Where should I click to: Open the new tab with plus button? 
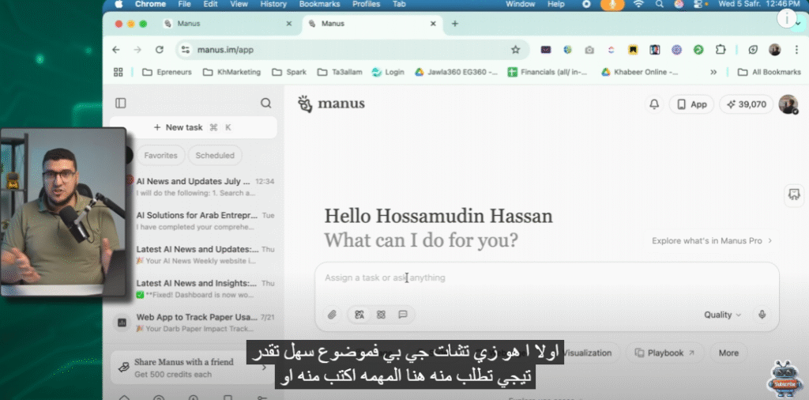click(454, 24)
